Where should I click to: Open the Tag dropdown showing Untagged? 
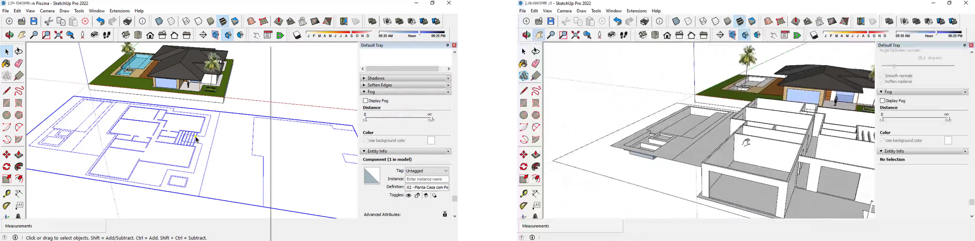pyautogui.click(x=427, y=171)
